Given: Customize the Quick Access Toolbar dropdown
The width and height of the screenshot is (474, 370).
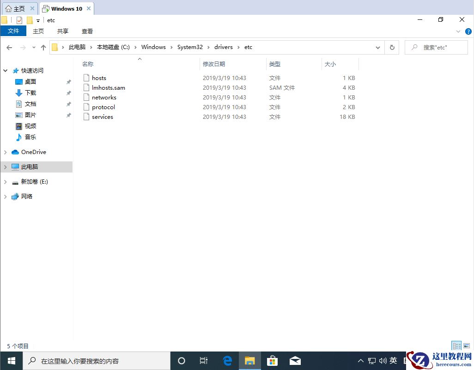Looking at the screenshot, I should point(37,20).
